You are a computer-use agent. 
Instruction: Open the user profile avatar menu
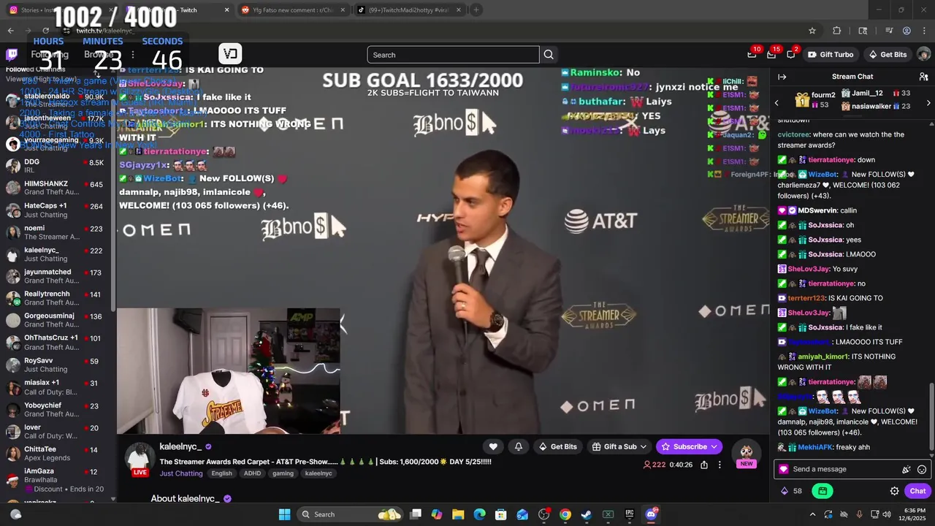click(x=923, y=55)
